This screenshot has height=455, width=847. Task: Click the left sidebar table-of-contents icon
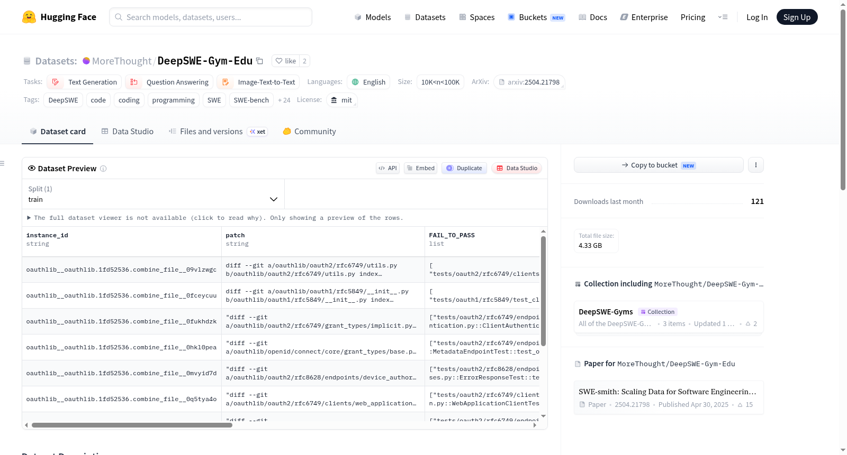[3, 163]
